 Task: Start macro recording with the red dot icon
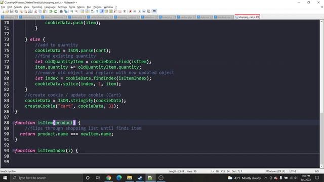[x=130, y=11]
